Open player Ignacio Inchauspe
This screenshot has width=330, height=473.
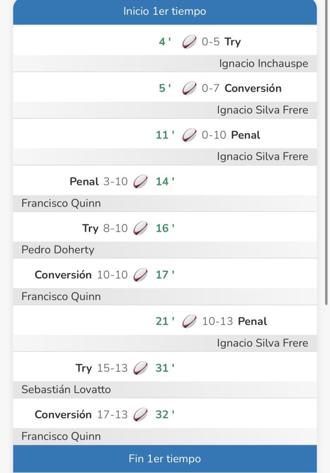[263, 63]
